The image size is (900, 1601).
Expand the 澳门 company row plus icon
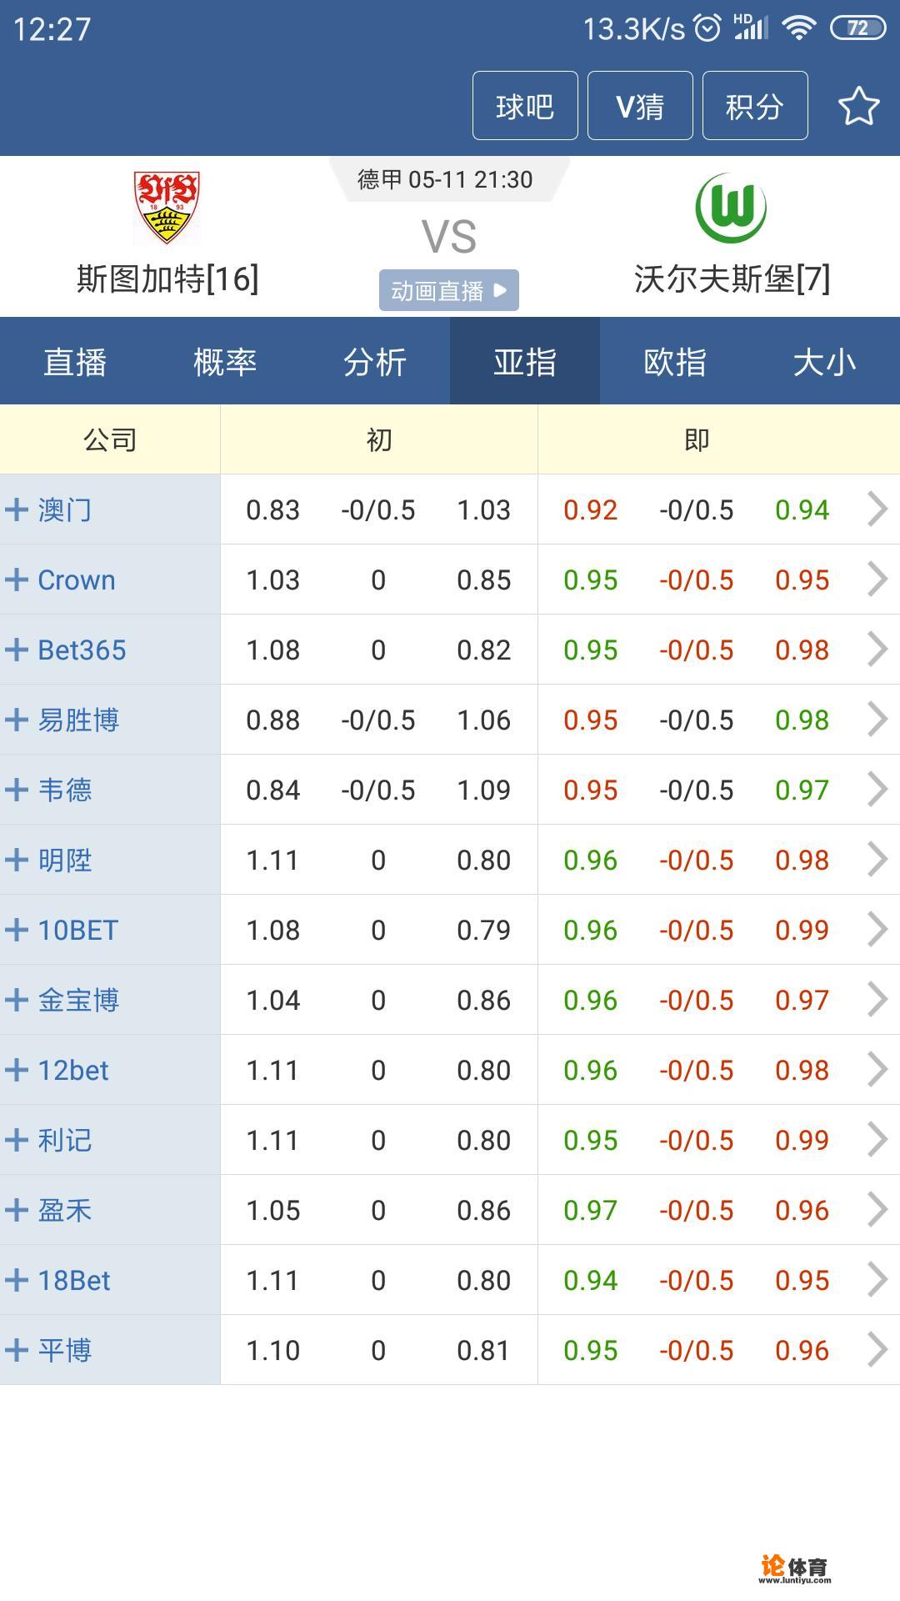[17, 509]
